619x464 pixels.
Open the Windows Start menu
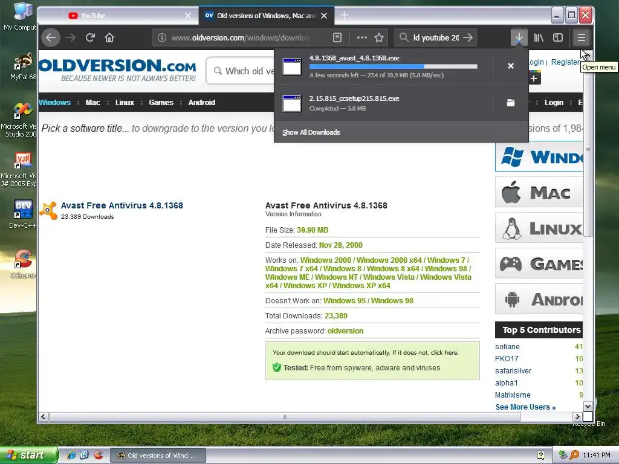28,455
